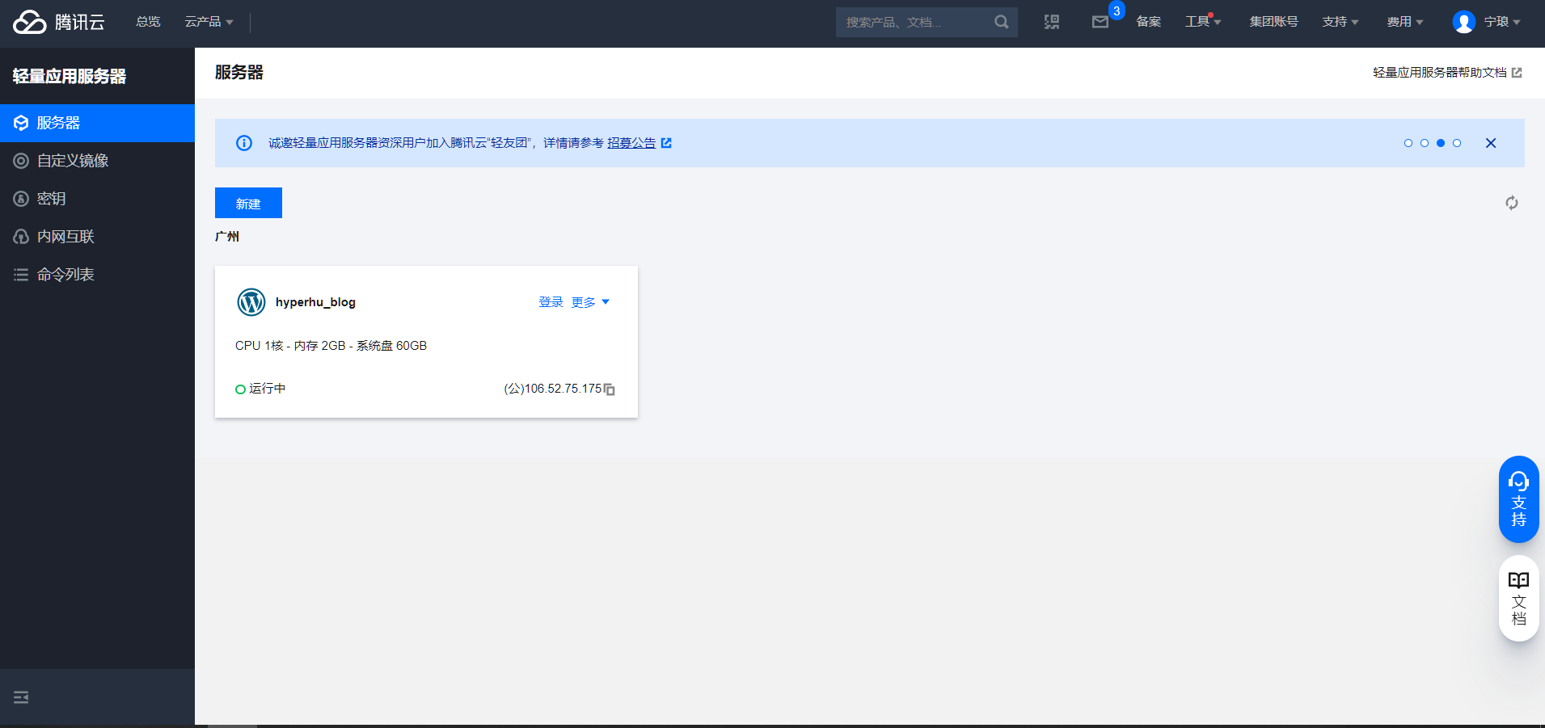Click the external link icon after 招募公告
The height and width of the screenshot is (728, 1545).
pyautogui.click(x=666, y=143)
